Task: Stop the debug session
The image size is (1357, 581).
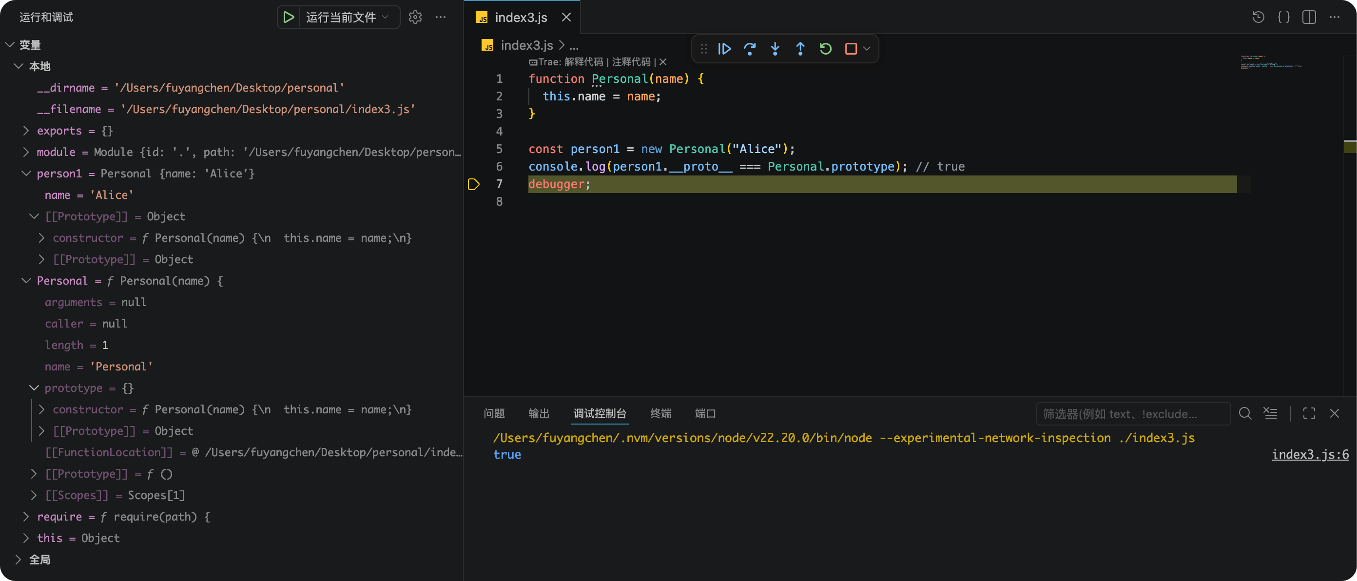Action: click(850, 49)
